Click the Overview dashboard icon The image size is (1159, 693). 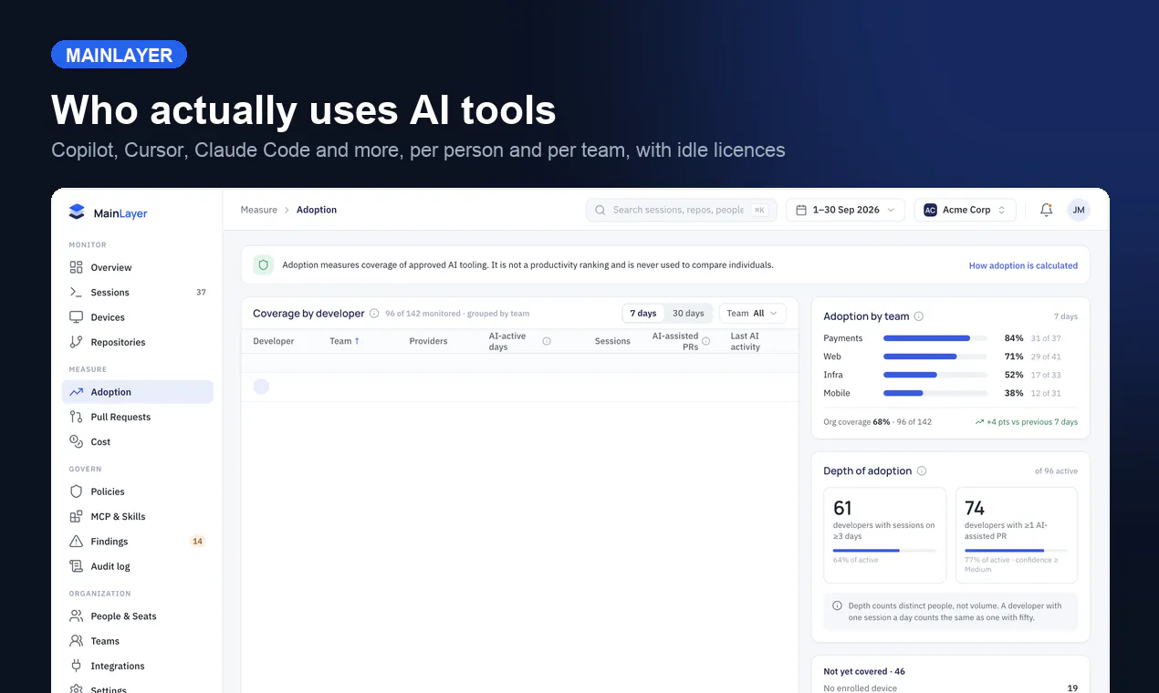click(77, 267)
